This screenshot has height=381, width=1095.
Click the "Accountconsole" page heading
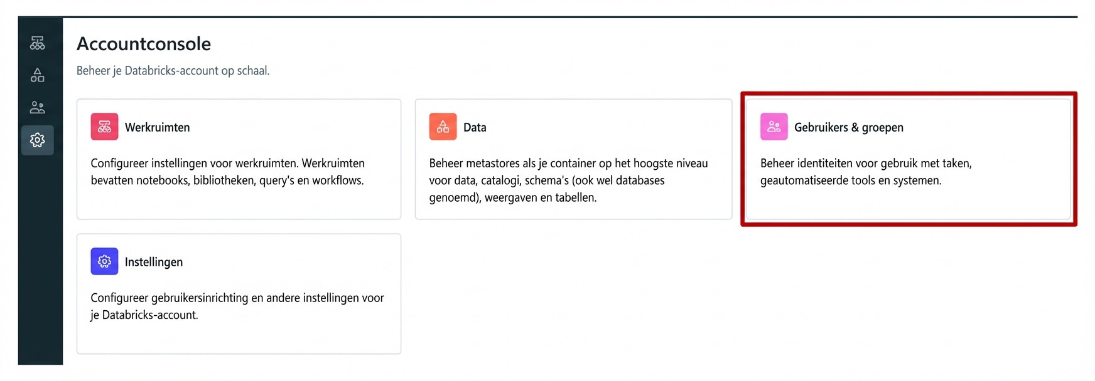pos(143,44)
